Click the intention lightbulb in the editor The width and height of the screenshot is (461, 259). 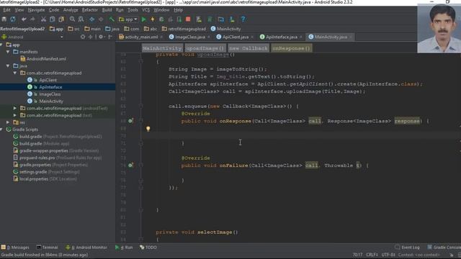148,129
